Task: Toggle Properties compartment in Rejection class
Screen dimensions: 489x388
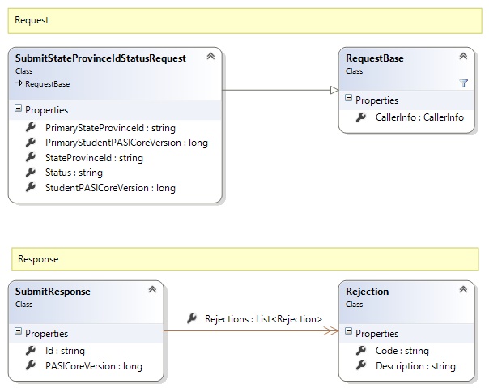Action: [x=349, y=333]
